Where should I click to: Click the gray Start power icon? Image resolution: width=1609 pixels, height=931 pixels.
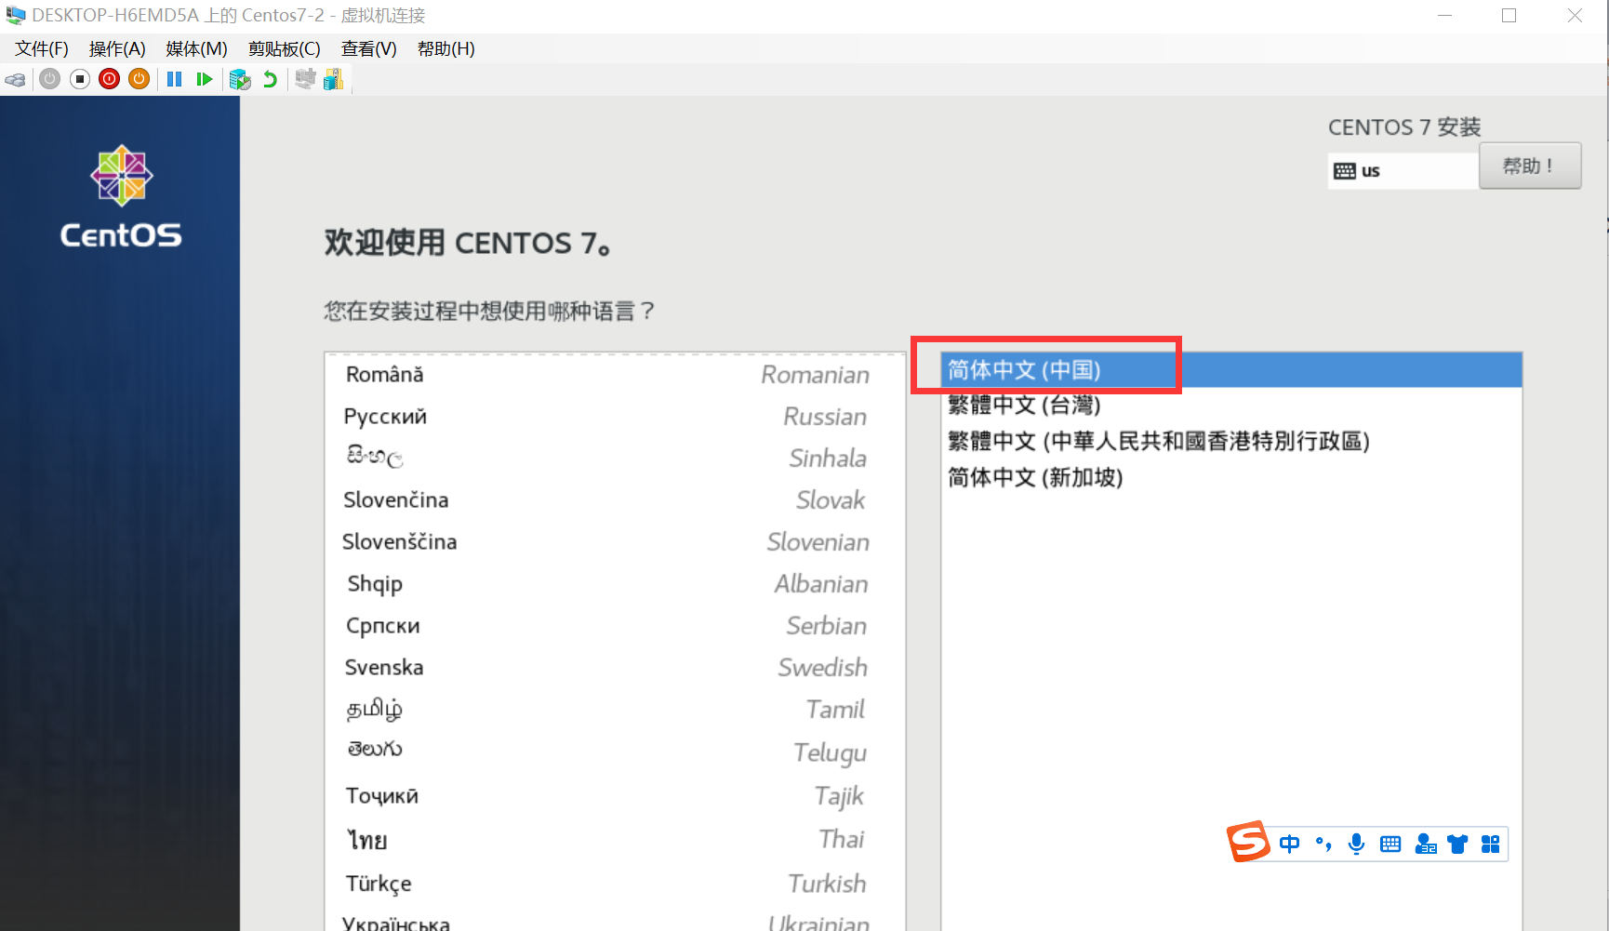[x=50, y=80]
